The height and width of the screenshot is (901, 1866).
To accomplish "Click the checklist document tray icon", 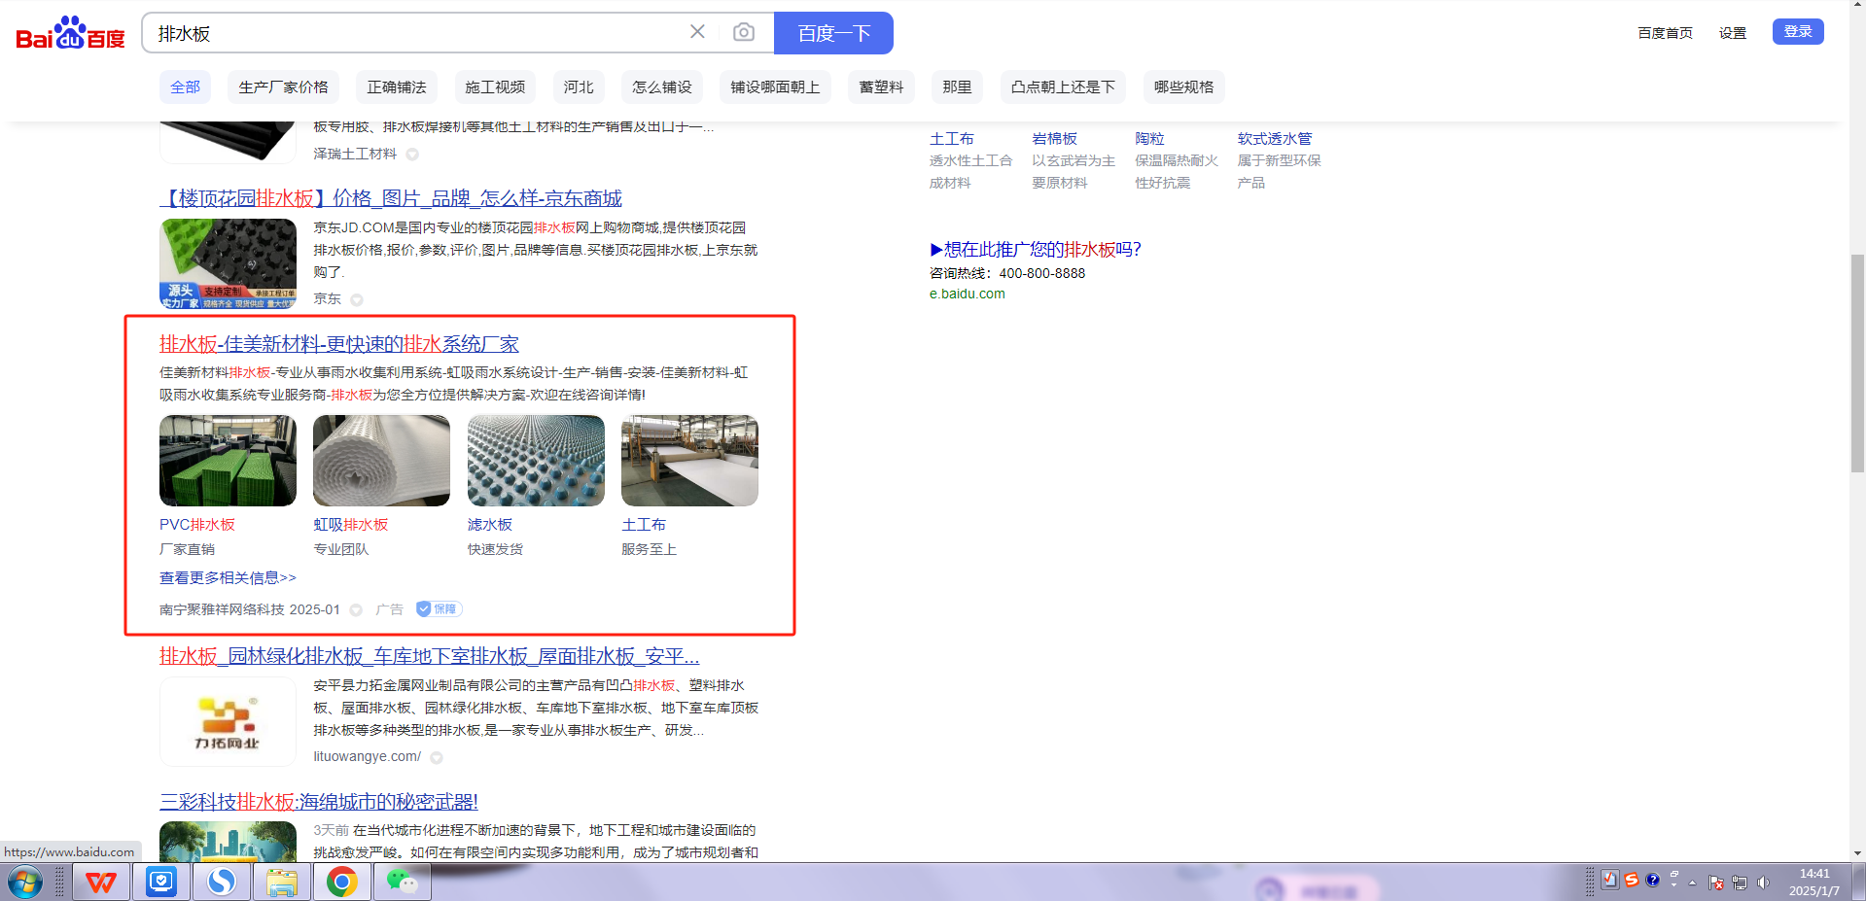I will point(1610,880).
